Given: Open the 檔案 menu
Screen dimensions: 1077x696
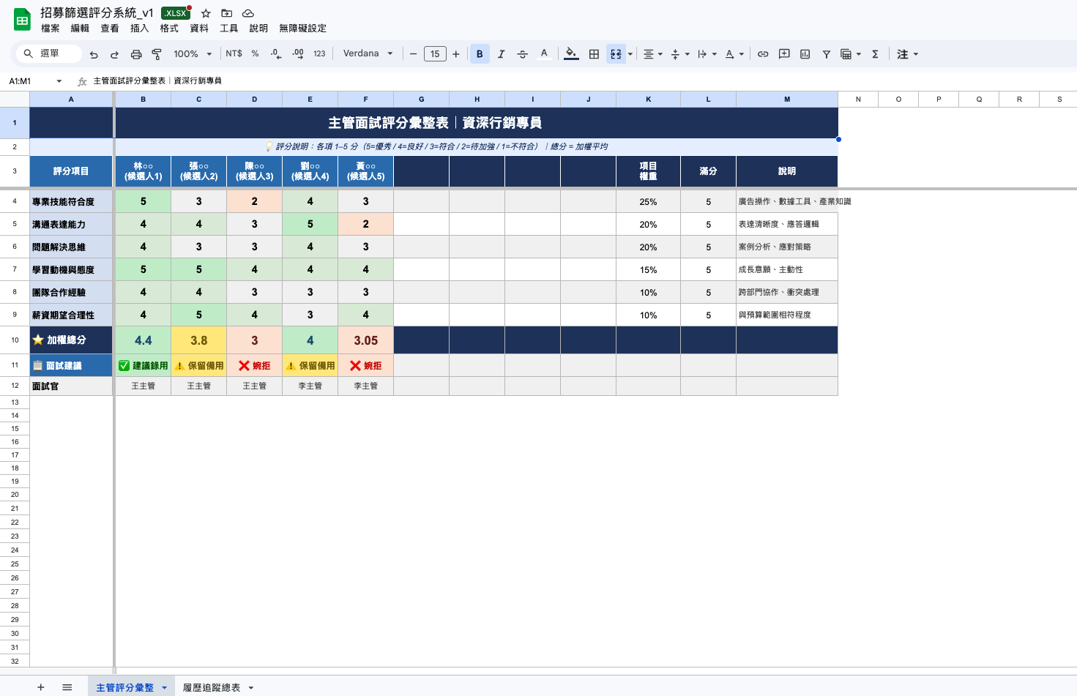Looking at the screenshot, I should click(x=51, y=29).
